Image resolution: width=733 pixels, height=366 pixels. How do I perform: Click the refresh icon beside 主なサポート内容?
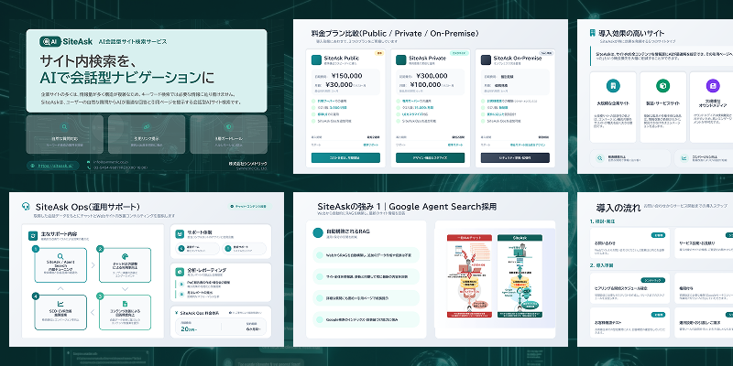pos(33,235)
